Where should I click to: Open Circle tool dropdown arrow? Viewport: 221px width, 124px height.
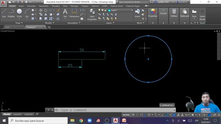(19, 19)
